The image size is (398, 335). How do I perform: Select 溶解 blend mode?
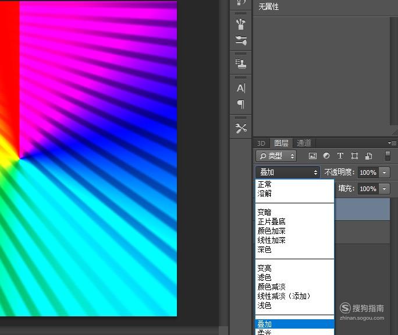pyautogui.click(x=294, y=193)
